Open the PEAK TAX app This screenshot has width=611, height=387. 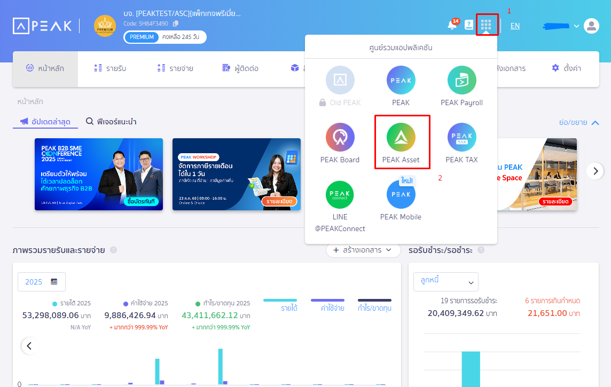461,138
